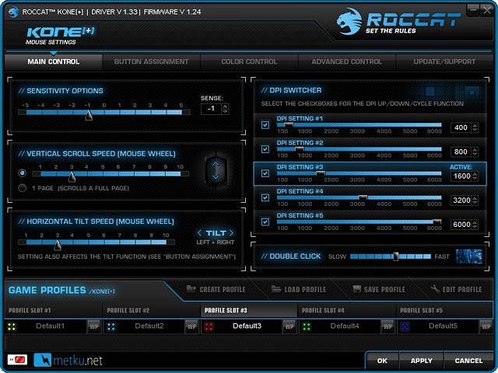Click the Load Profile button label
The image size is (498, 373).
[305, 289]
